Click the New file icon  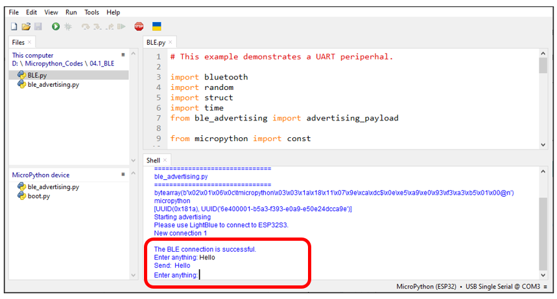click(14, 27)
